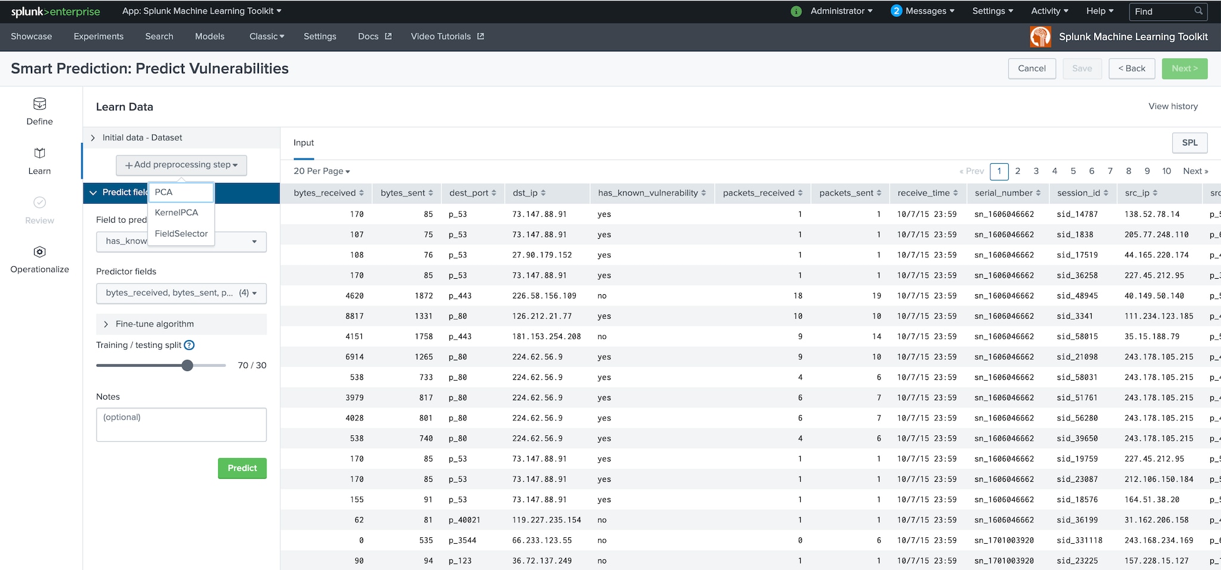
Task: Click the Machine Learning Toolkit logo
Action: pyautogui.click(x=1040, y=36)
